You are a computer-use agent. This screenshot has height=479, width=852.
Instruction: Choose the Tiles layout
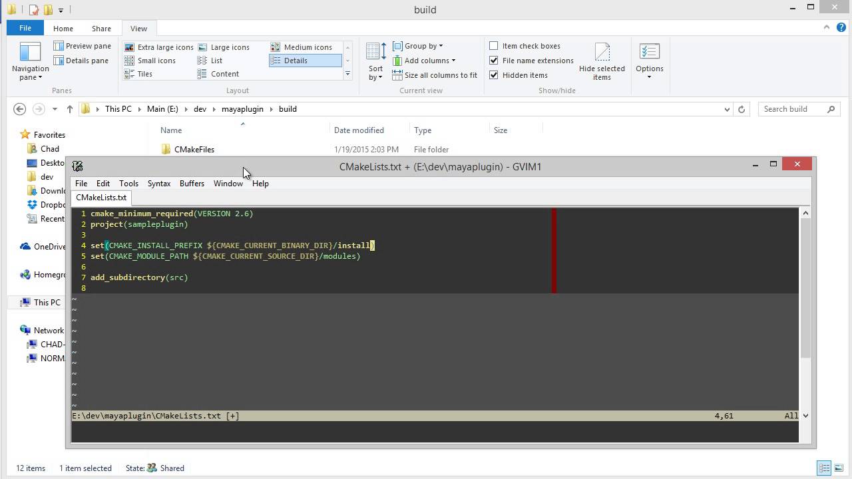(x=138, y=74)
